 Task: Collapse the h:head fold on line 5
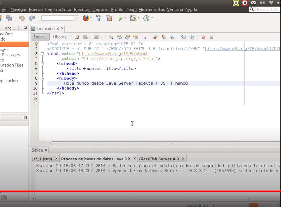coord(42,64)
